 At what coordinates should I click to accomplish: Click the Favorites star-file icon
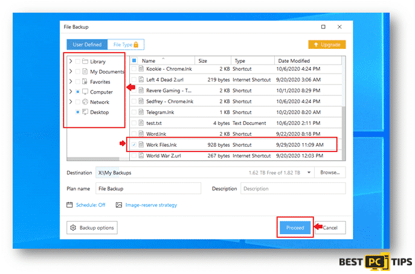85,81
